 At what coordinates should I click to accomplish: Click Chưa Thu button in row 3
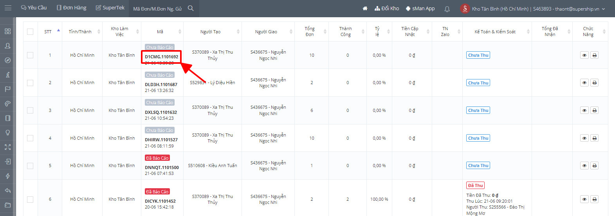point(478,110)
